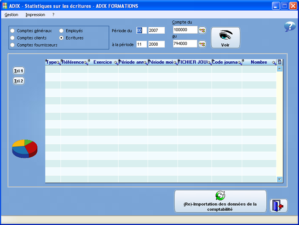Click the table options icon at header right
The width and height of the screenshot is (299, 225).
pos(280,62)
